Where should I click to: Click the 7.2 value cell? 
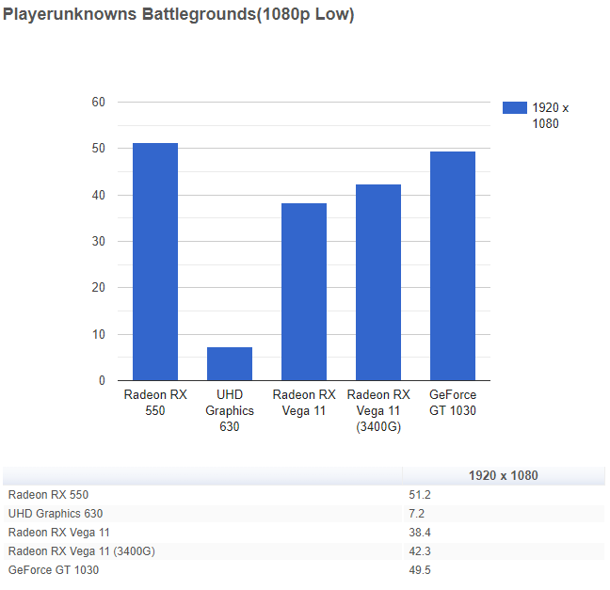point(417,514)
